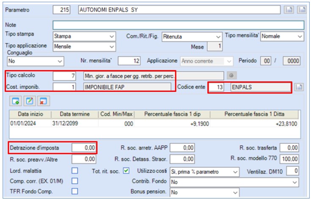The width and height of the screenshot is (311, 199).
Task: Tick the TFR Fondo Comp. checkbox
Action: pyautogui.click(x=75, y=191)
